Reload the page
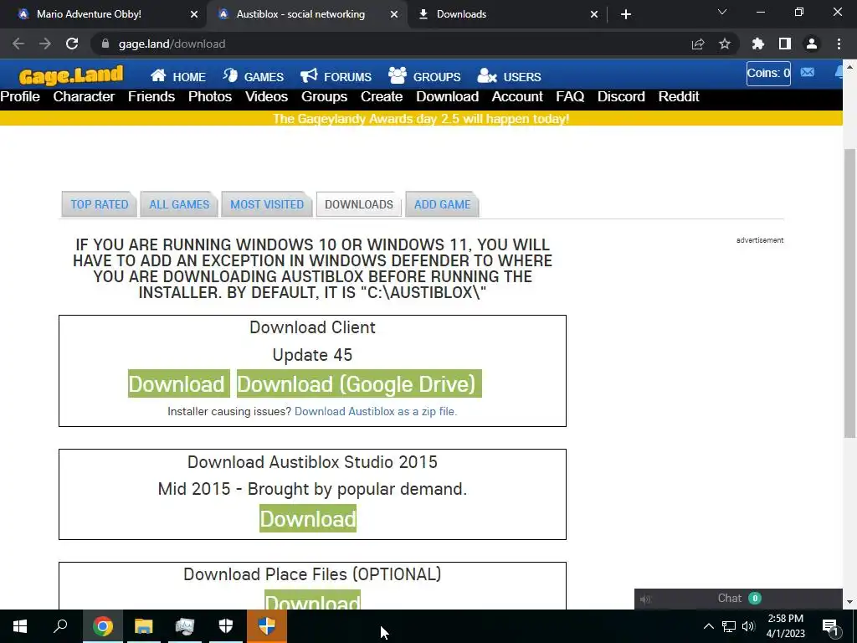The width and height of the screenshot is (857, 643). (x=72, y=44)
